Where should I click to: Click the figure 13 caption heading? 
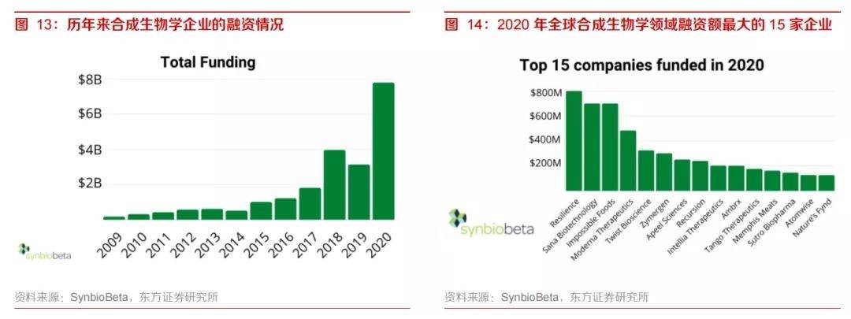click(149, 24)
